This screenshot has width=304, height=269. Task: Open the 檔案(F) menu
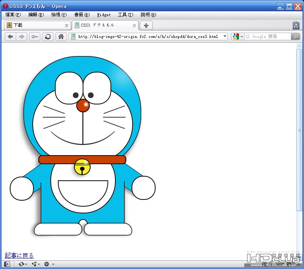point(13,15)
